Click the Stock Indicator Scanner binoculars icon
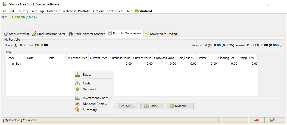The width and height of the screenshot is (287, 125). coord(71,34)
